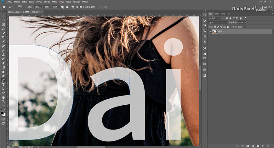Delete layer trash icon
The height and width of the screenshot is (148, 274).
268,146
